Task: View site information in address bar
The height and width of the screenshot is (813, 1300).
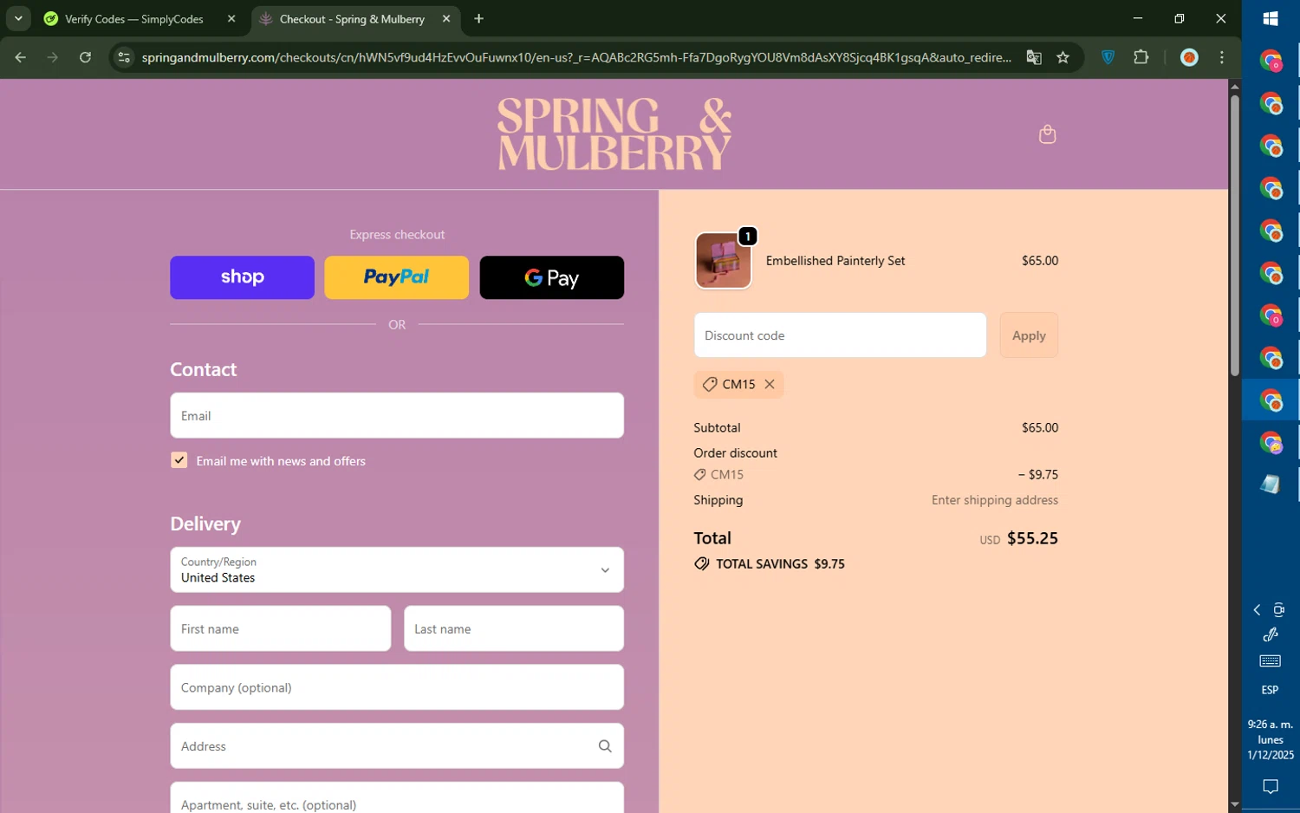Action: pos(124,57)
